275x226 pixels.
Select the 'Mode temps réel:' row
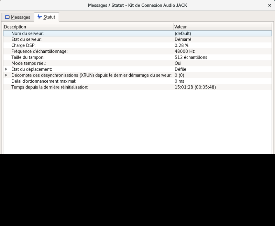click(x=137, y=63)
